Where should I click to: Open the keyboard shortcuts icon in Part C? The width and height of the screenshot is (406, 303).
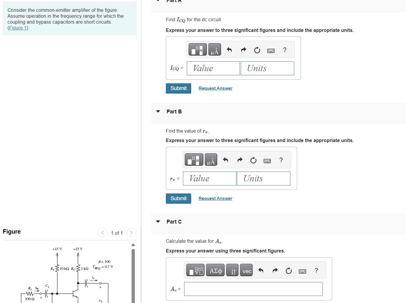click(x=302, y=270)
